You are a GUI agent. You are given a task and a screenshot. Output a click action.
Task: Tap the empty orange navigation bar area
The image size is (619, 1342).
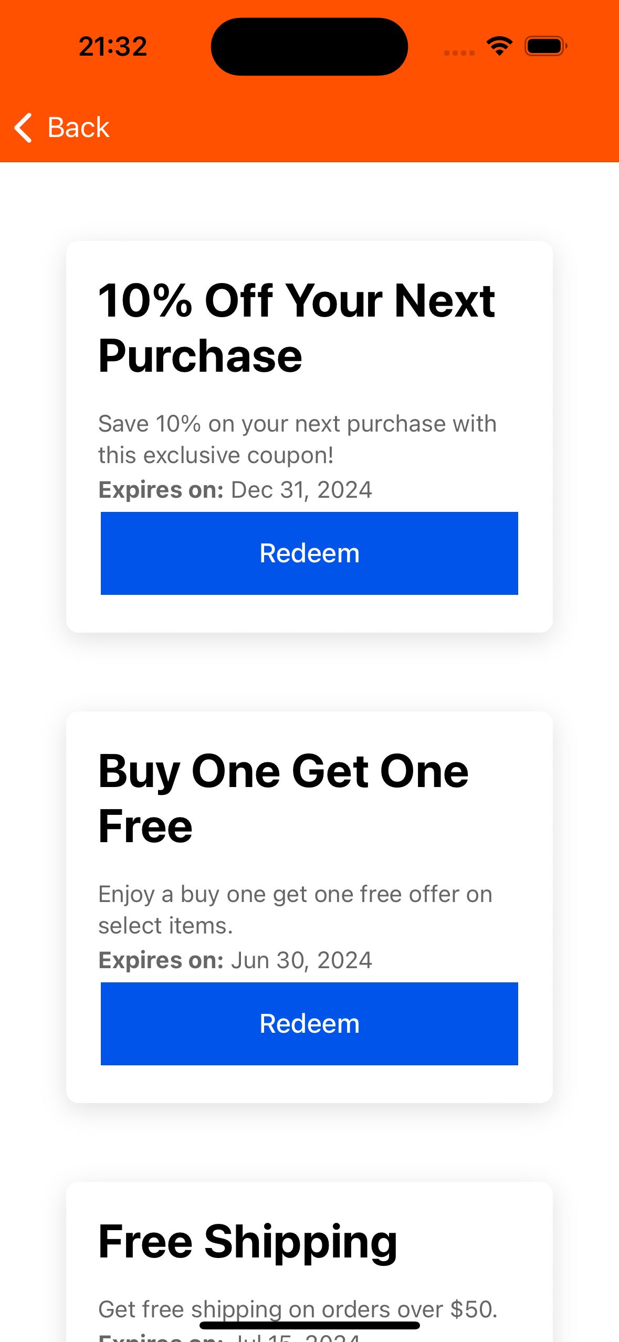point(368,128)
